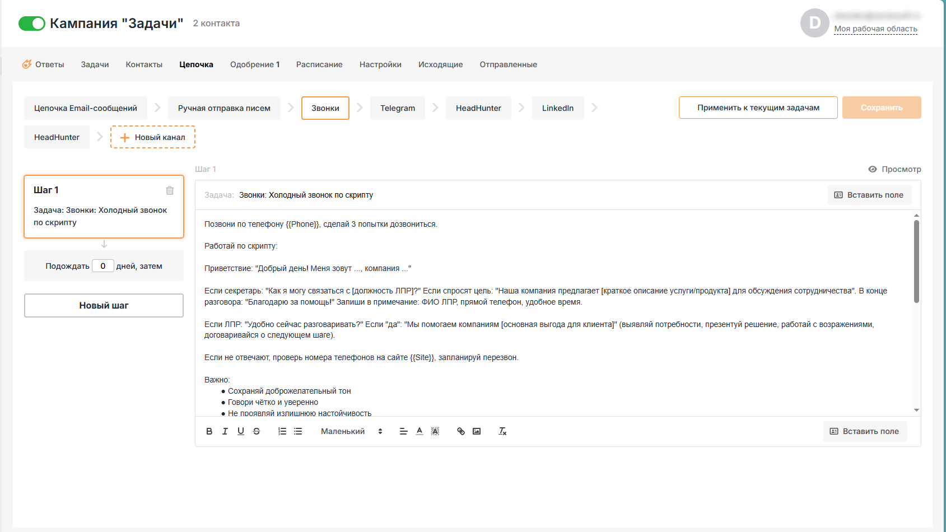Add a step with "Новый шаг" button

[104, 305]
